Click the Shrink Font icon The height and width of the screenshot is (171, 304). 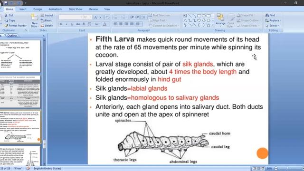pyautogui.click(x=101, y=17)
